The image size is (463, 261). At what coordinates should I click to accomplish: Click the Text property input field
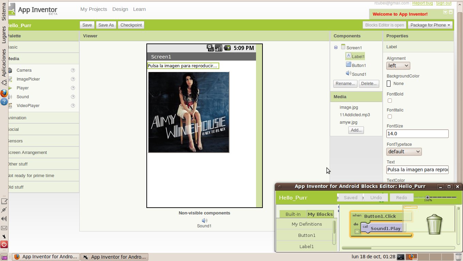pos(417,170)
